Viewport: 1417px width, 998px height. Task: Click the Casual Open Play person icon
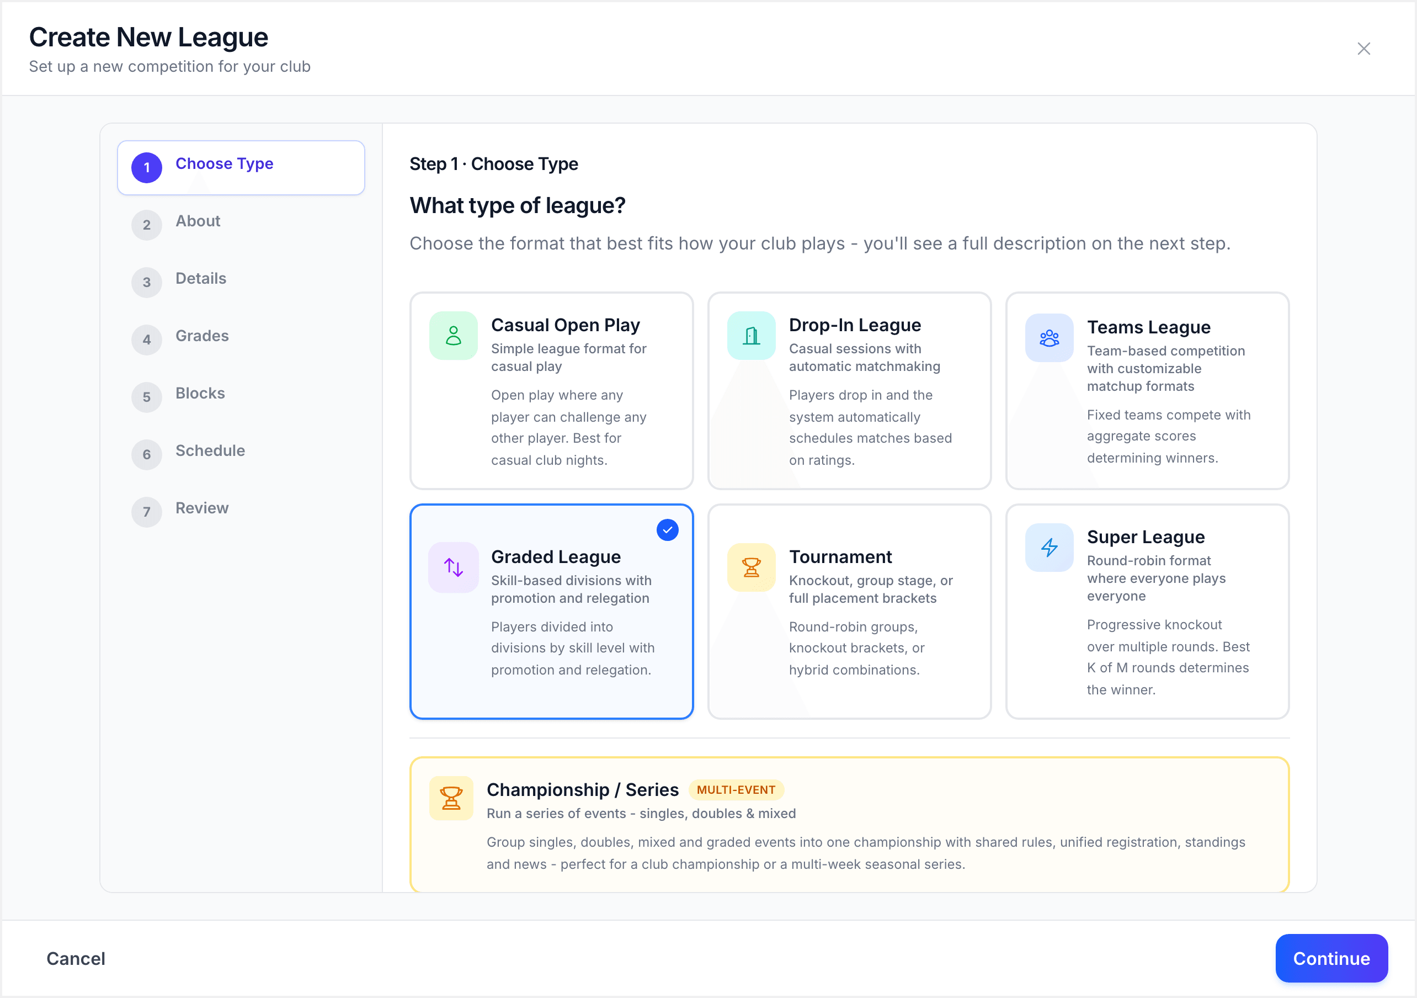tap(454, 336)
